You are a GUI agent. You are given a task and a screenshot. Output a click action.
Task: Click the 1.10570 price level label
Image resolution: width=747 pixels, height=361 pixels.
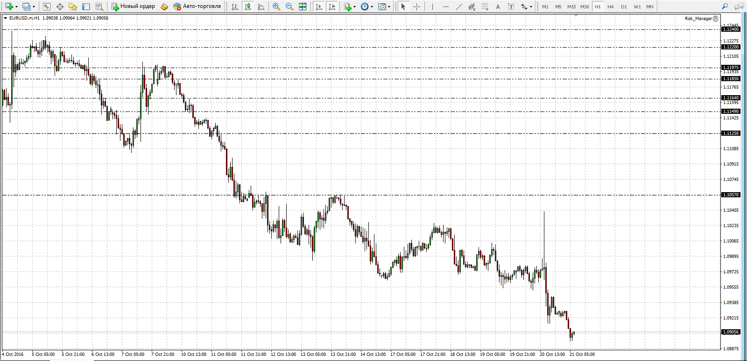(x=731, y=195)
